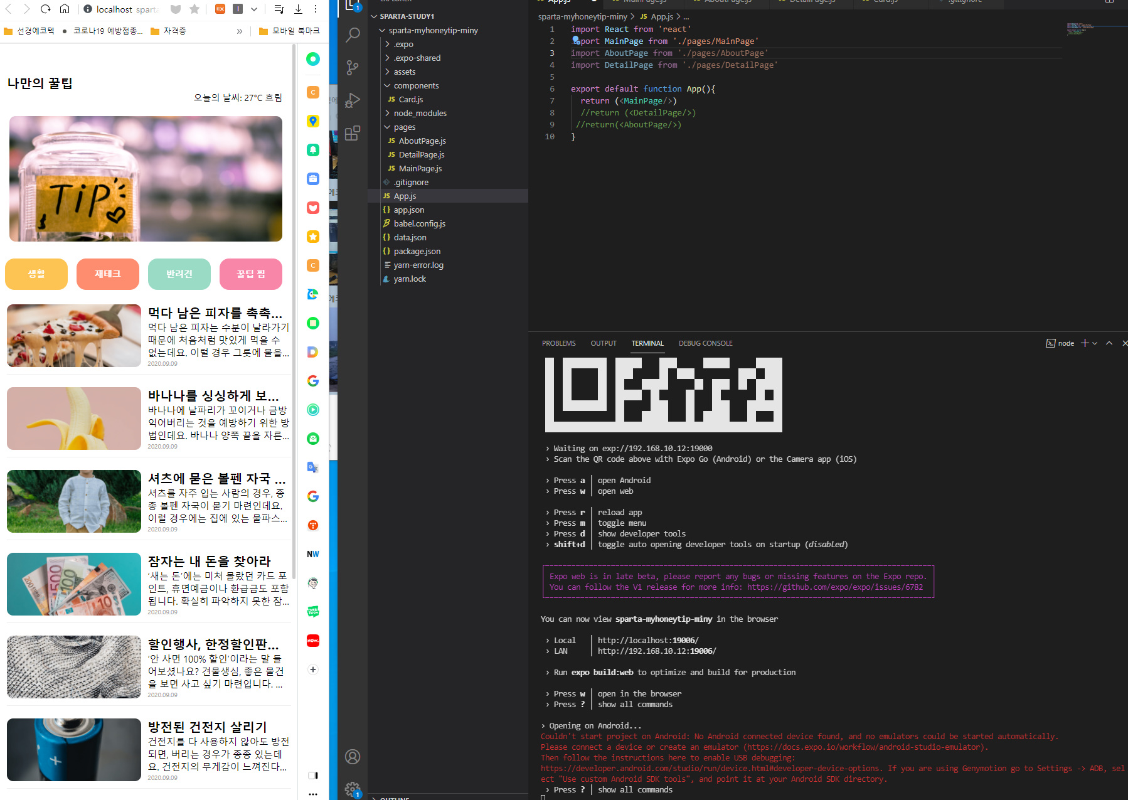Open the red NOW sidebar icon
The width and height of the screenshot is (1128, 800).
[313, 641]
